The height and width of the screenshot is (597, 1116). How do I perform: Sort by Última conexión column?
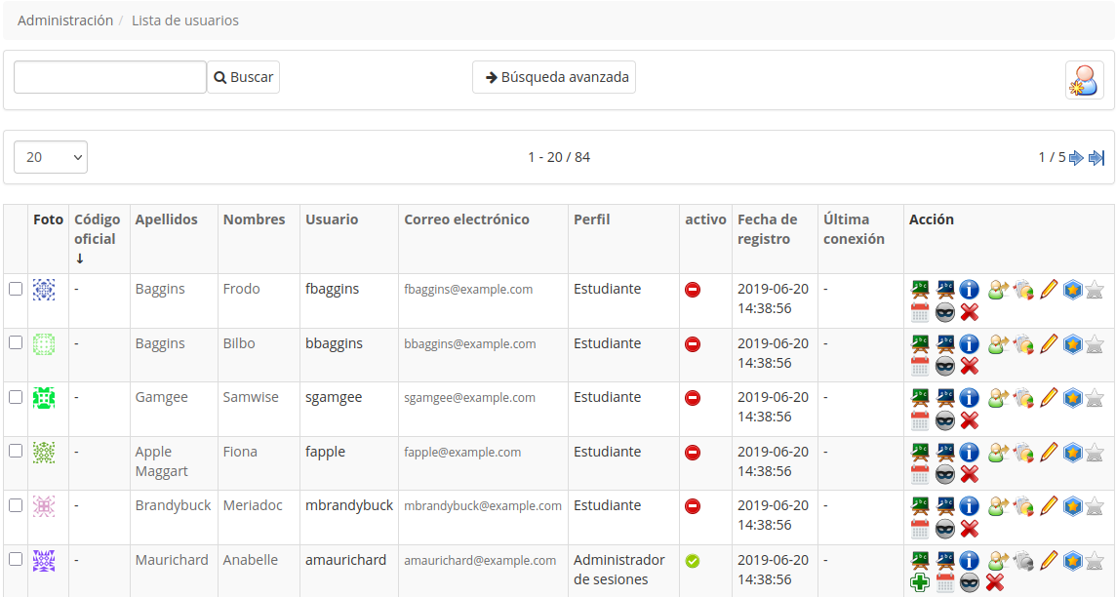pos(855,229)
